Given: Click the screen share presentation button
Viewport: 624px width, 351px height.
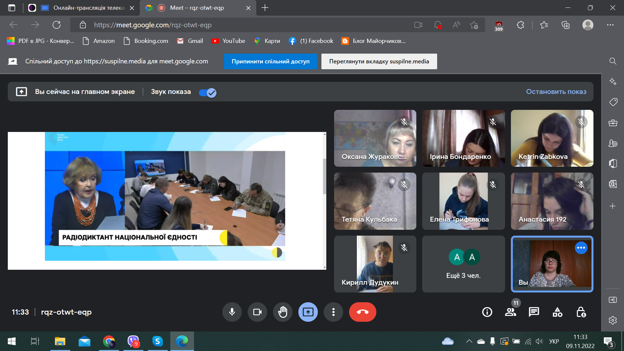Looking at the screenshot, I should [x=308, y=312].
